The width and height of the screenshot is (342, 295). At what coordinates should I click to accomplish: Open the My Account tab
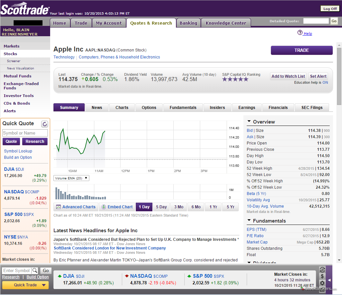[x=109, y=23]
